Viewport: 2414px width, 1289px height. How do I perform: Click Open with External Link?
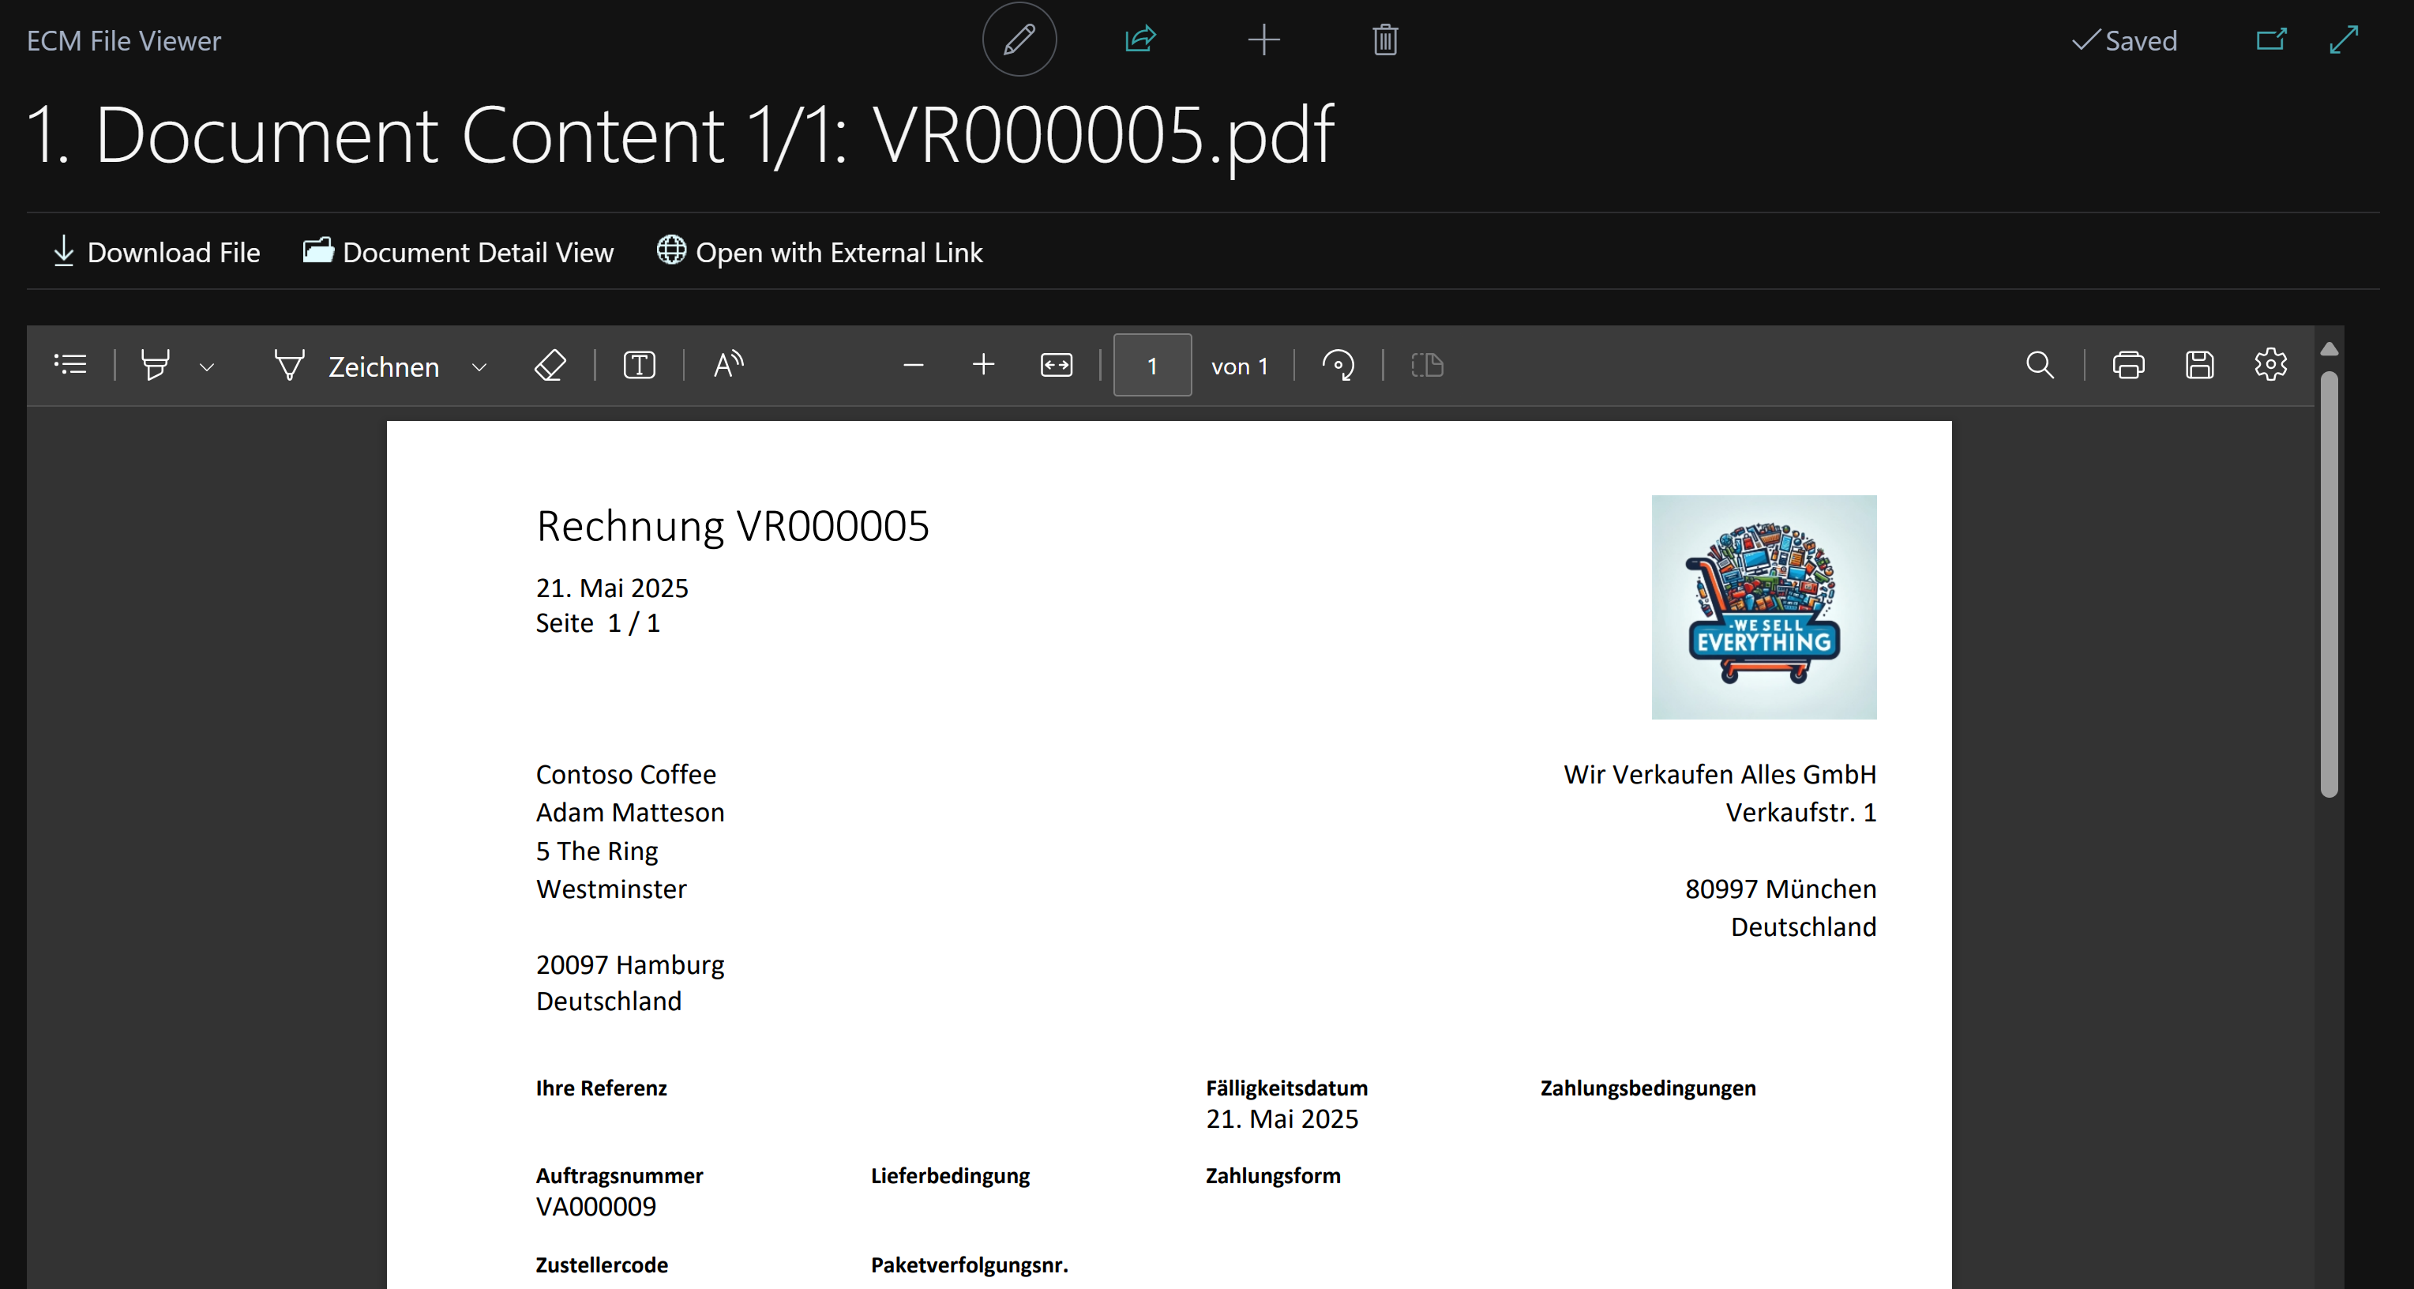(820, 252)
